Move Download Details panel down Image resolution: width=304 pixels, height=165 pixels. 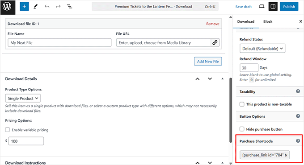point(210,79)
